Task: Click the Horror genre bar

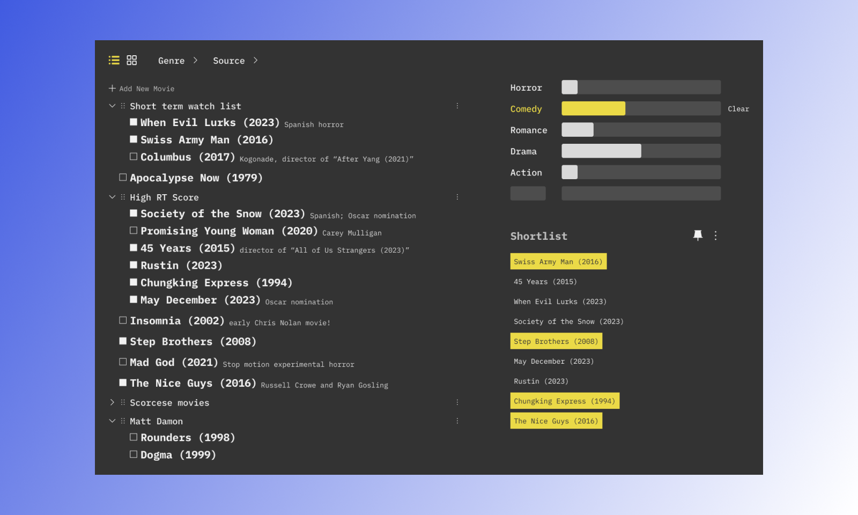Action: point(641,87)
